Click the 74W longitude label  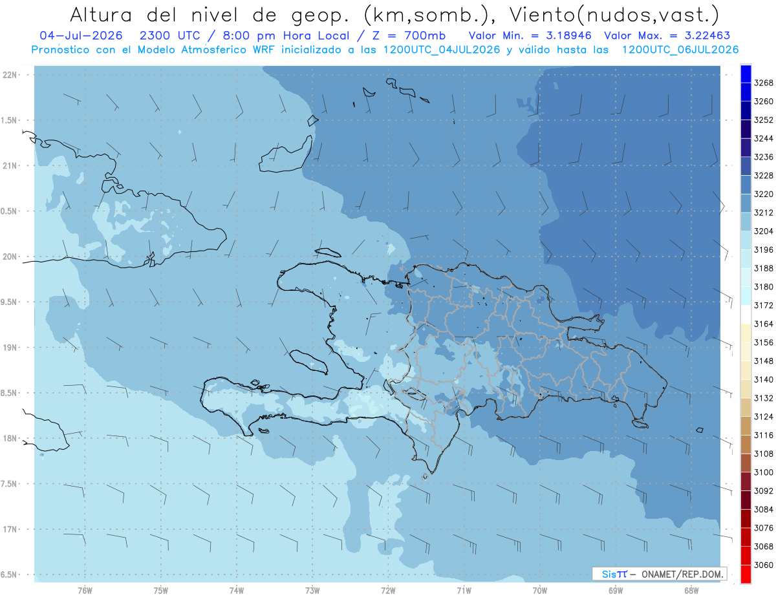(x=237, y=591)
